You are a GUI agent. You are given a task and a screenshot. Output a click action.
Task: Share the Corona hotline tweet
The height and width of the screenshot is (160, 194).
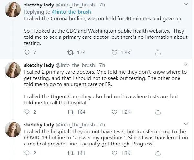point(158,52)
